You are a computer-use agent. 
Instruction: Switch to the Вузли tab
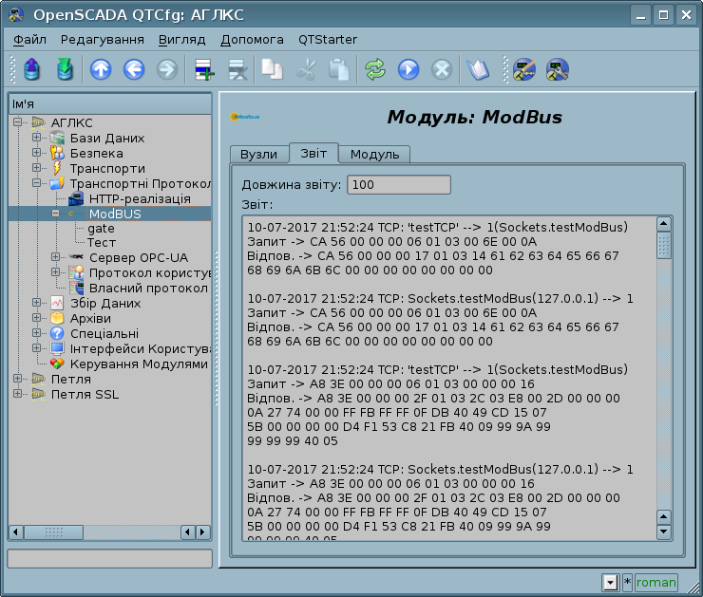pos(258,154)
